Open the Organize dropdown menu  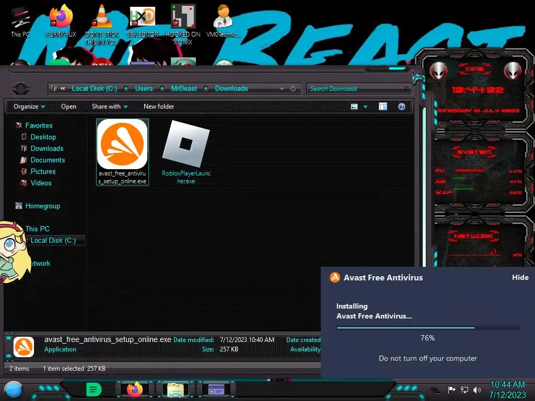pos(29,107)
